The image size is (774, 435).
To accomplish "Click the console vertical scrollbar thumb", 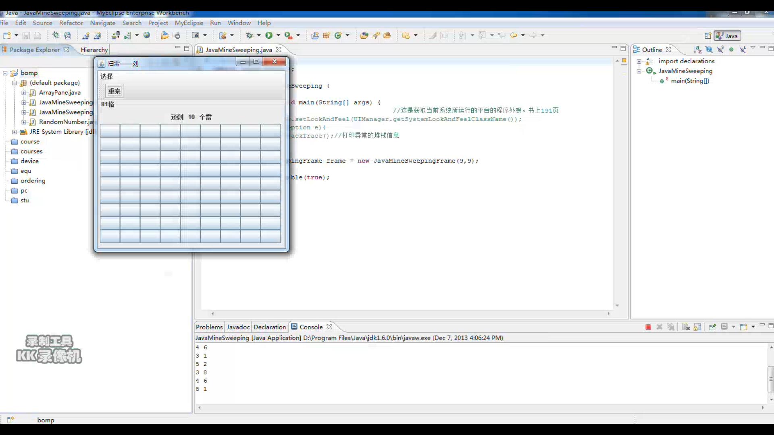I will point(771,379).
